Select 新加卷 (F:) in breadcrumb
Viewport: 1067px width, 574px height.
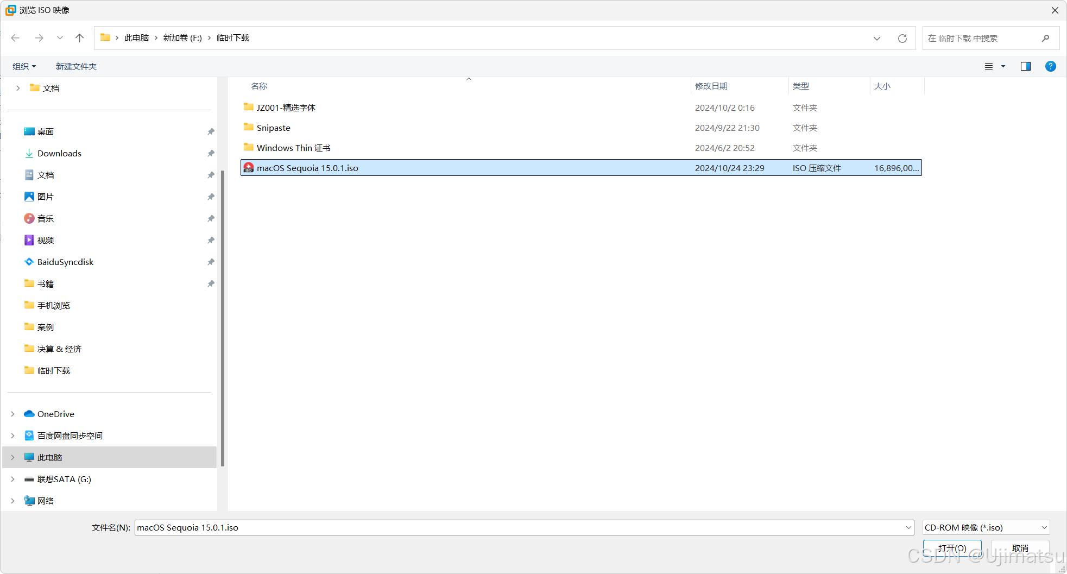(x=182, y=38)
